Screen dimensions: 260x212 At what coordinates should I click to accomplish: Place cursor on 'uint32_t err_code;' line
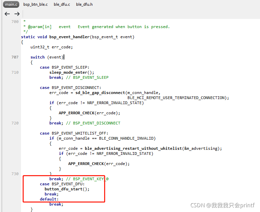tap(52, 47)
